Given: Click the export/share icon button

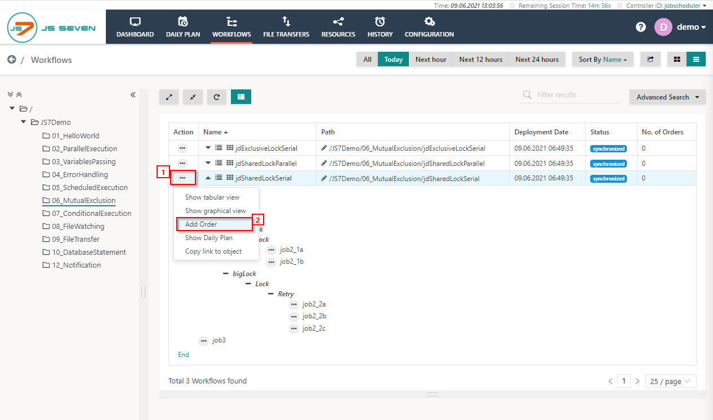Looking at the screenshot, I should point(650,60).
